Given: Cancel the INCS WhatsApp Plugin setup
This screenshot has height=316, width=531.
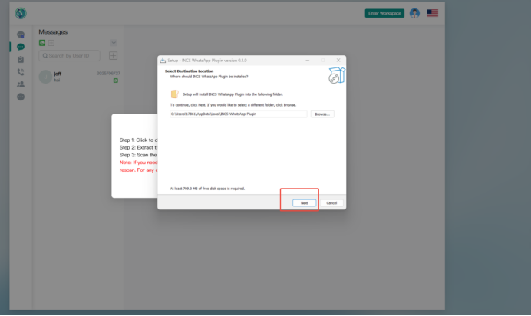Looking at the screenshot, I should click(331, 203).
